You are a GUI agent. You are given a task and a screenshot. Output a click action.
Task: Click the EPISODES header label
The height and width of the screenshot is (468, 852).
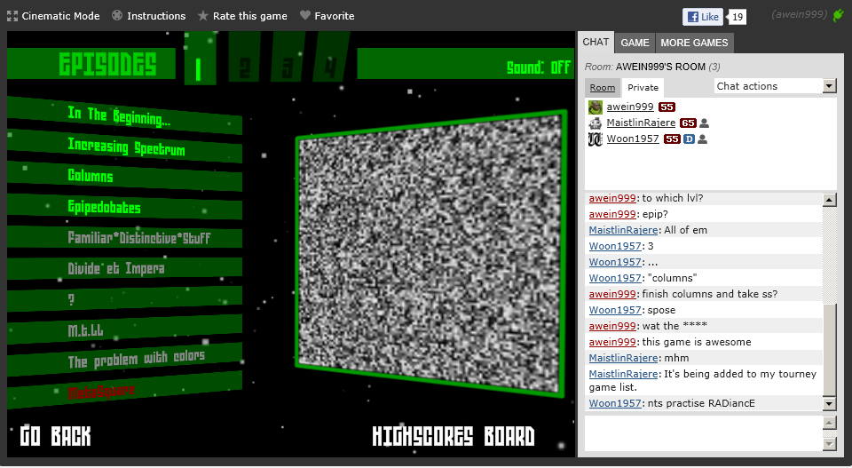(x=107, y=64)
